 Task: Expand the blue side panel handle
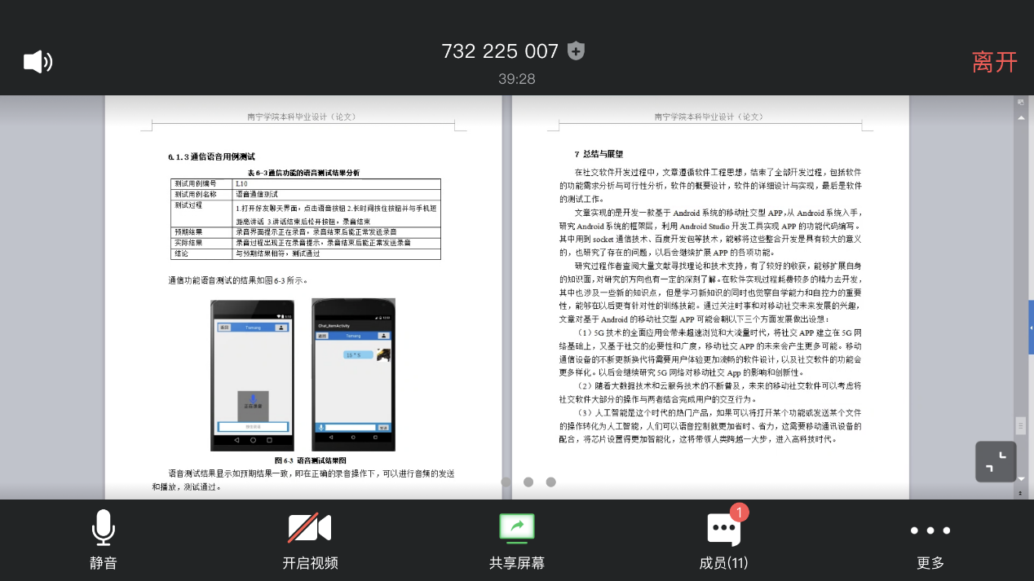[1031, 327]
